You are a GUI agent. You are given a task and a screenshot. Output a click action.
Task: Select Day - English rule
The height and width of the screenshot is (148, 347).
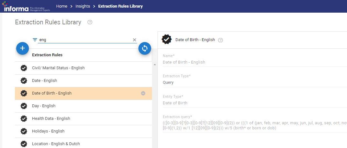44,106
